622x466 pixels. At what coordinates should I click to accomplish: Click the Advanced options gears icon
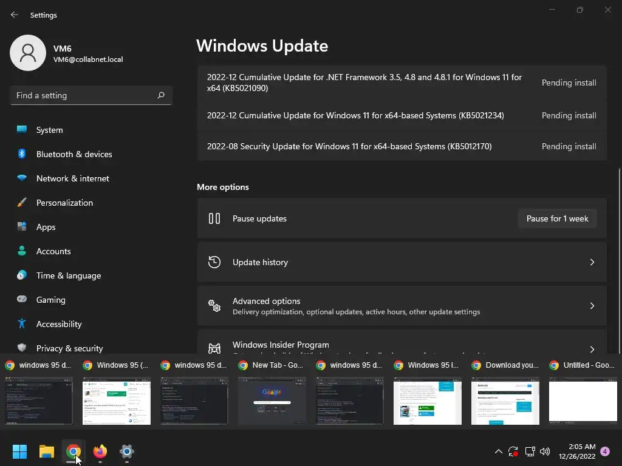(x=214, y=306)
